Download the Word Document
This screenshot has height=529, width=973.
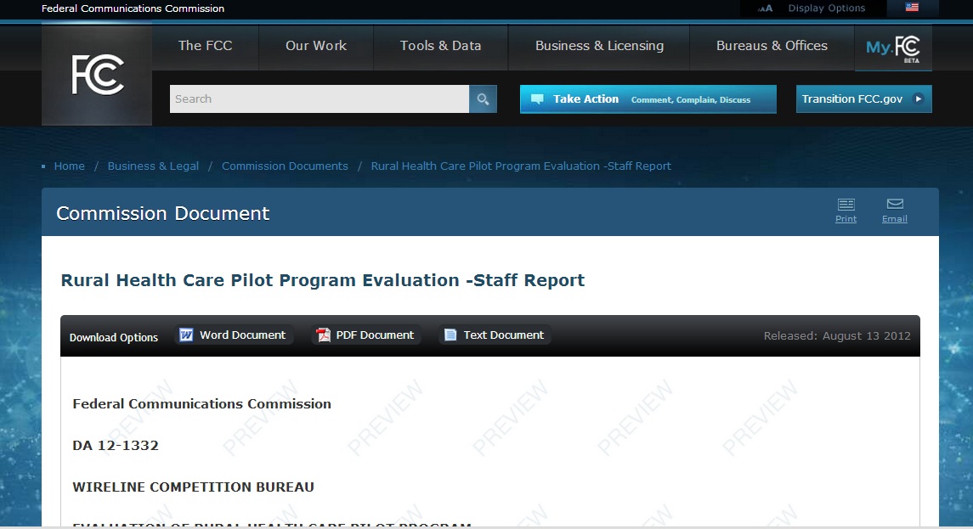243,335
